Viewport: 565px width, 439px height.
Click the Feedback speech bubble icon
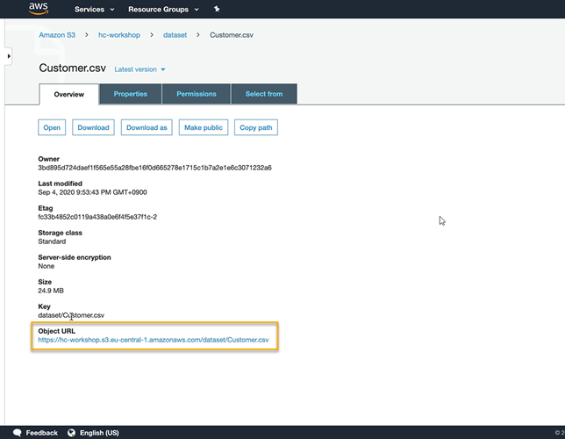click(x=17, y=433)
